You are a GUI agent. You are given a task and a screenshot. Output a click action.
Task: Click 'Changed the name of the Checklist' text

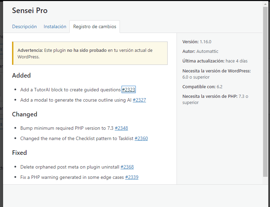coord(77,138)
